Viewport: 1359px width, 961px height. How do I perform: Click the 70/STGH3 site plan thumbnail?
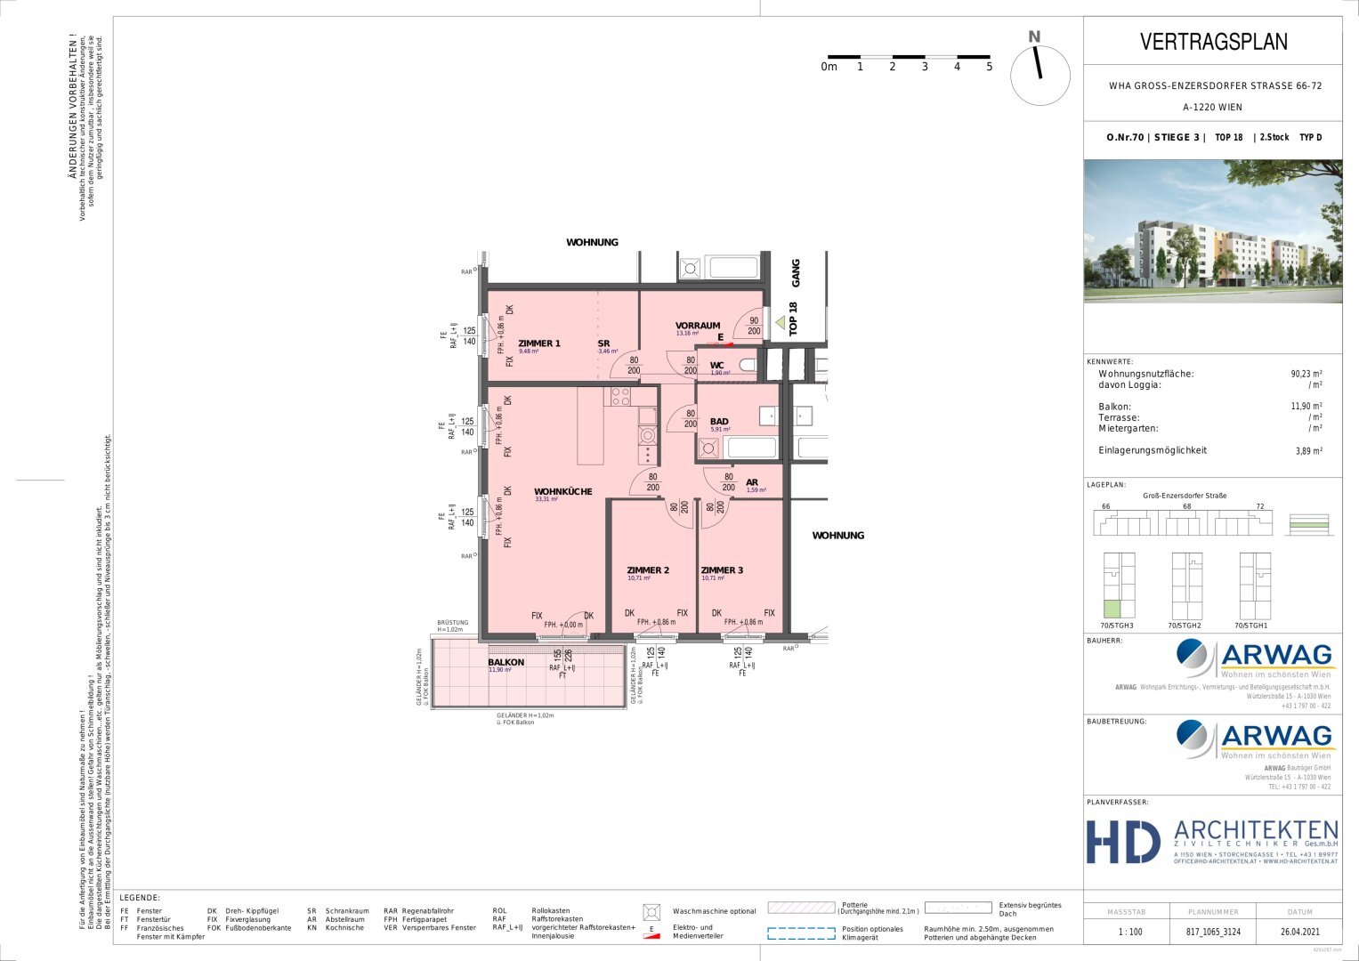coord(1119,585)
